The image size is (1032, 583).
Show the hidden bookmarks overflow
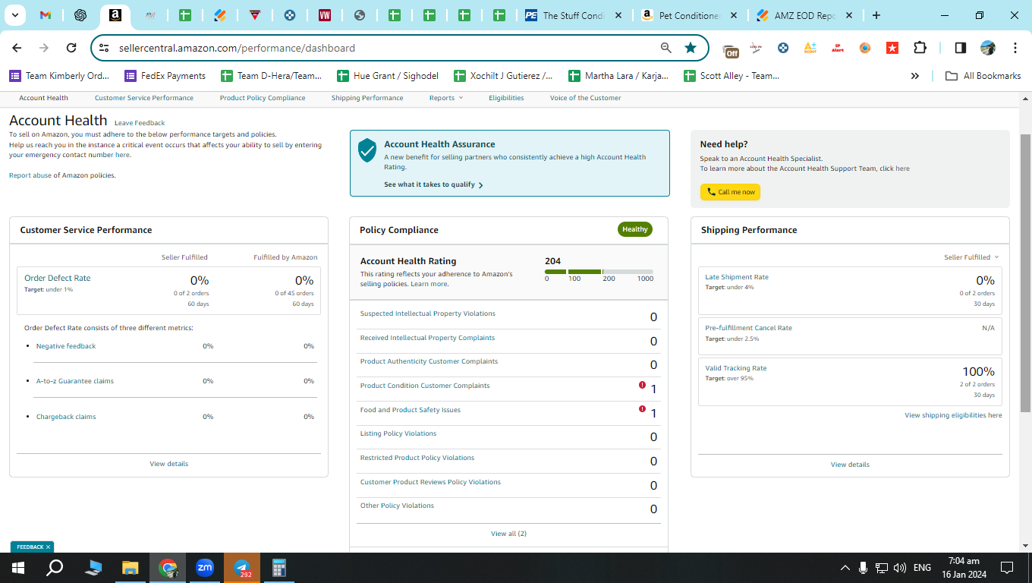pyautogui.click(x=915, y=76)
